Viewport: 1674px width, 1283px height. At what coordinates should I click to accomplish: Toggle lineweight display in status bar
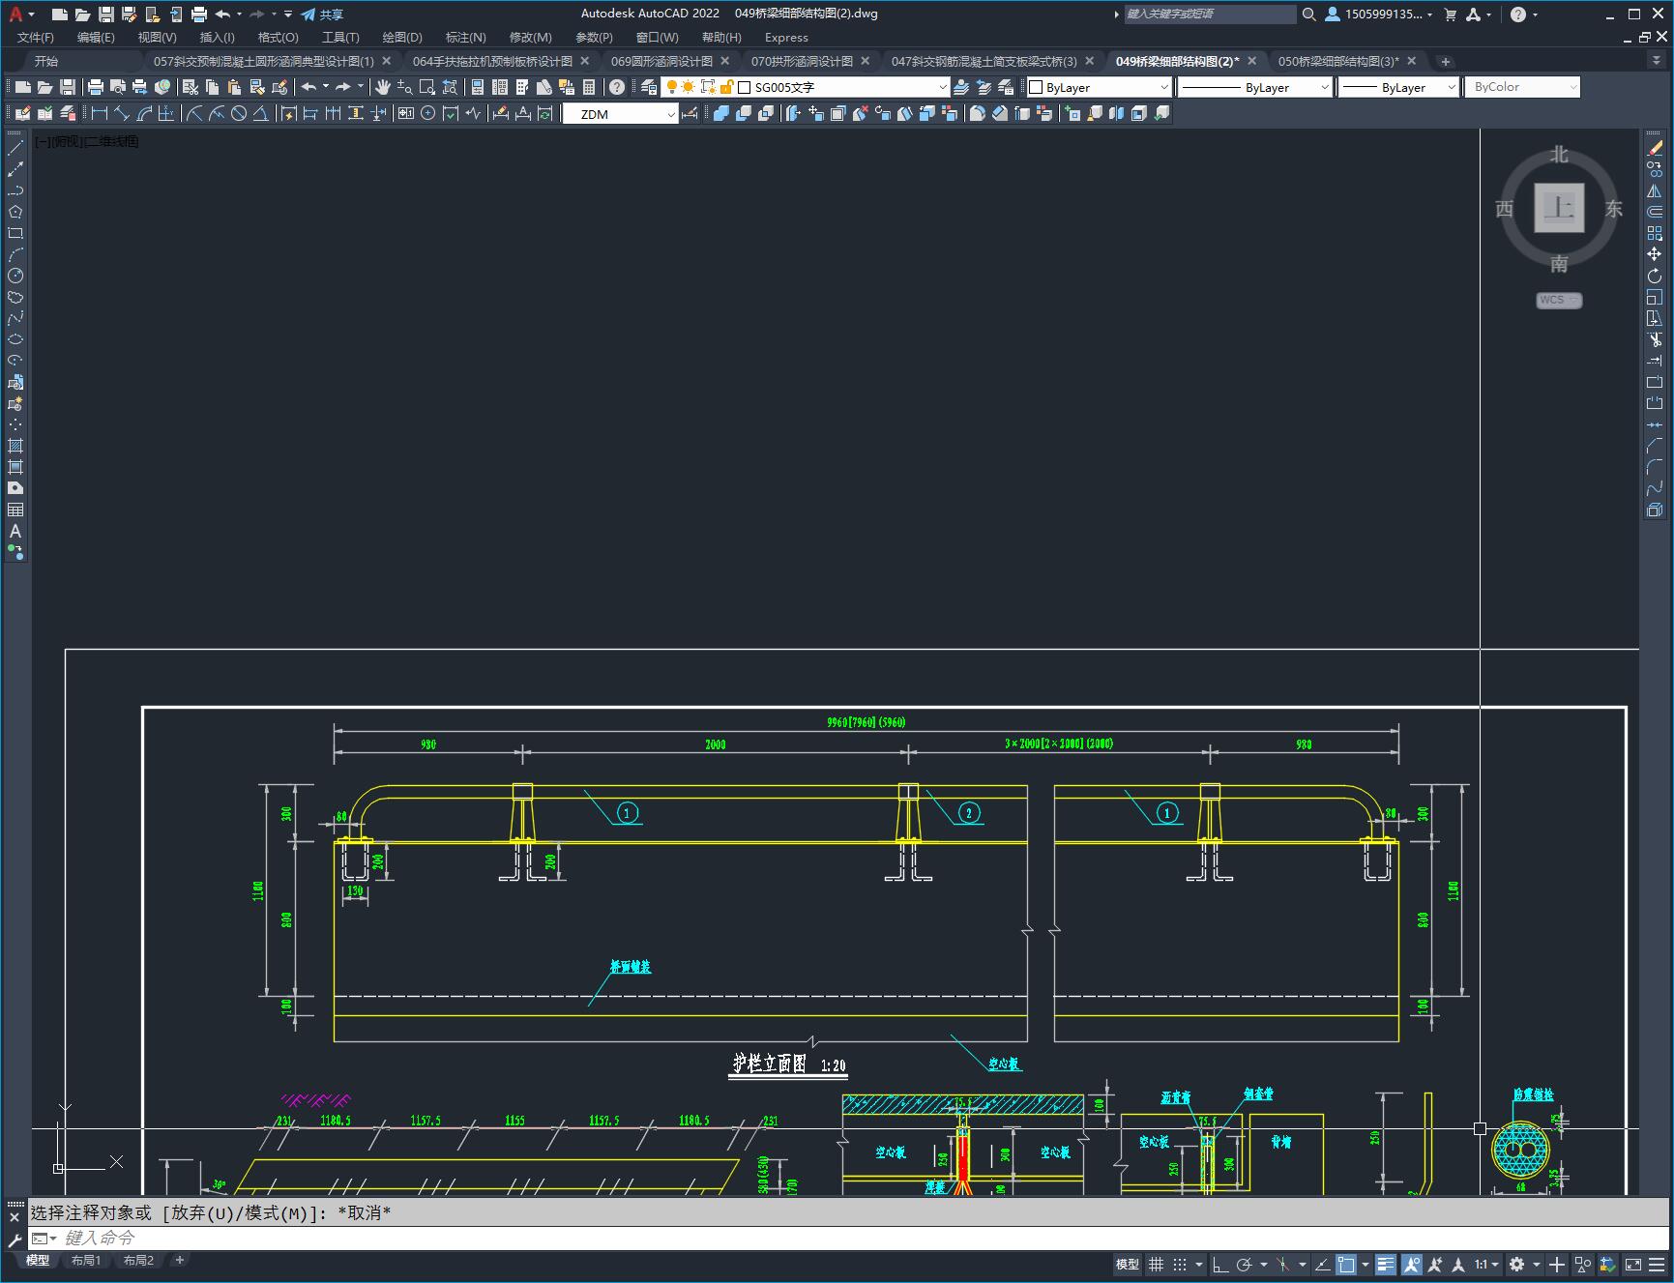tap(1386, 1265)
